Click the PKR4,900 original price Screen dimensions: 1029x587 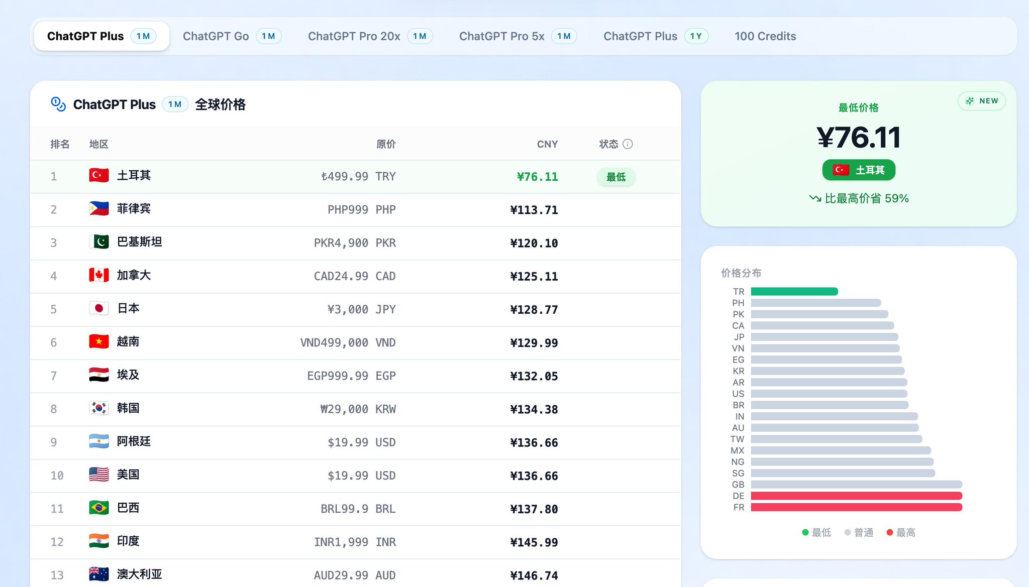coord(341,243)
